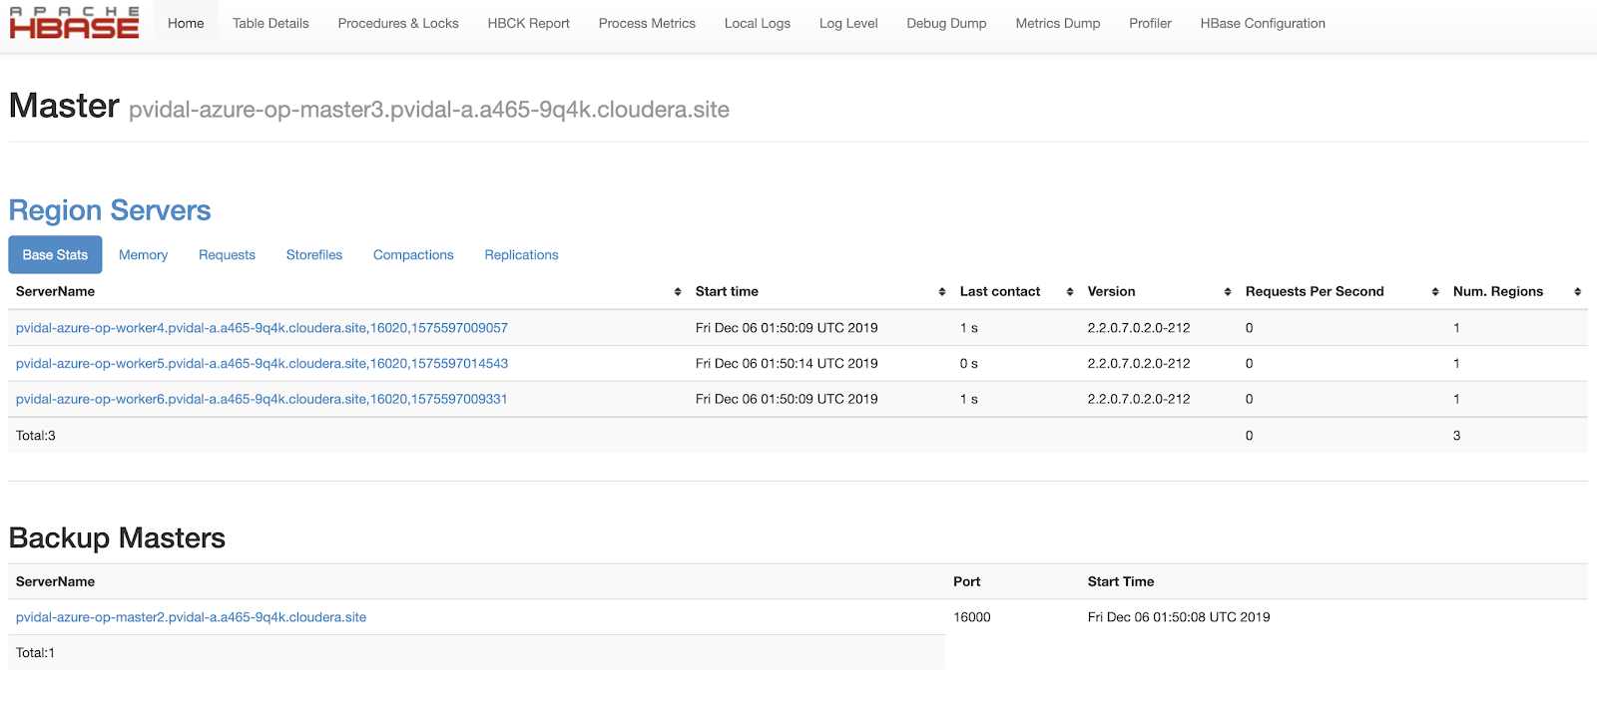
Task: Sort by Version column arrows
Action: (1228, 292)
